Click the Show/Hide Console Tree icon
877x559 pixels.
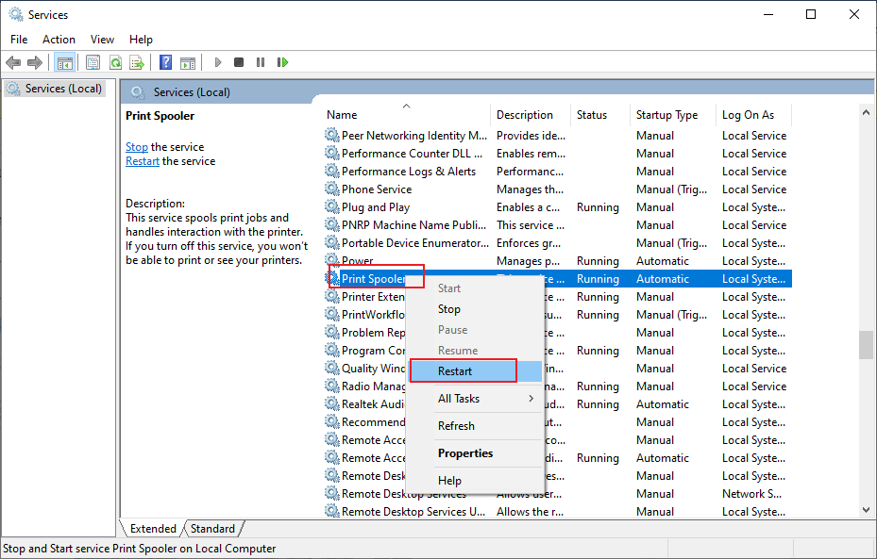64,62
